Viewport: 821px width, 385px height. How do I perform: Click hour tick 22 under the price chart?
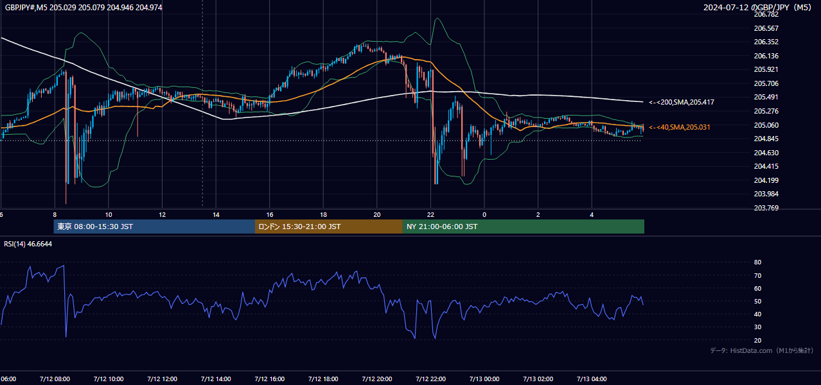431,215
